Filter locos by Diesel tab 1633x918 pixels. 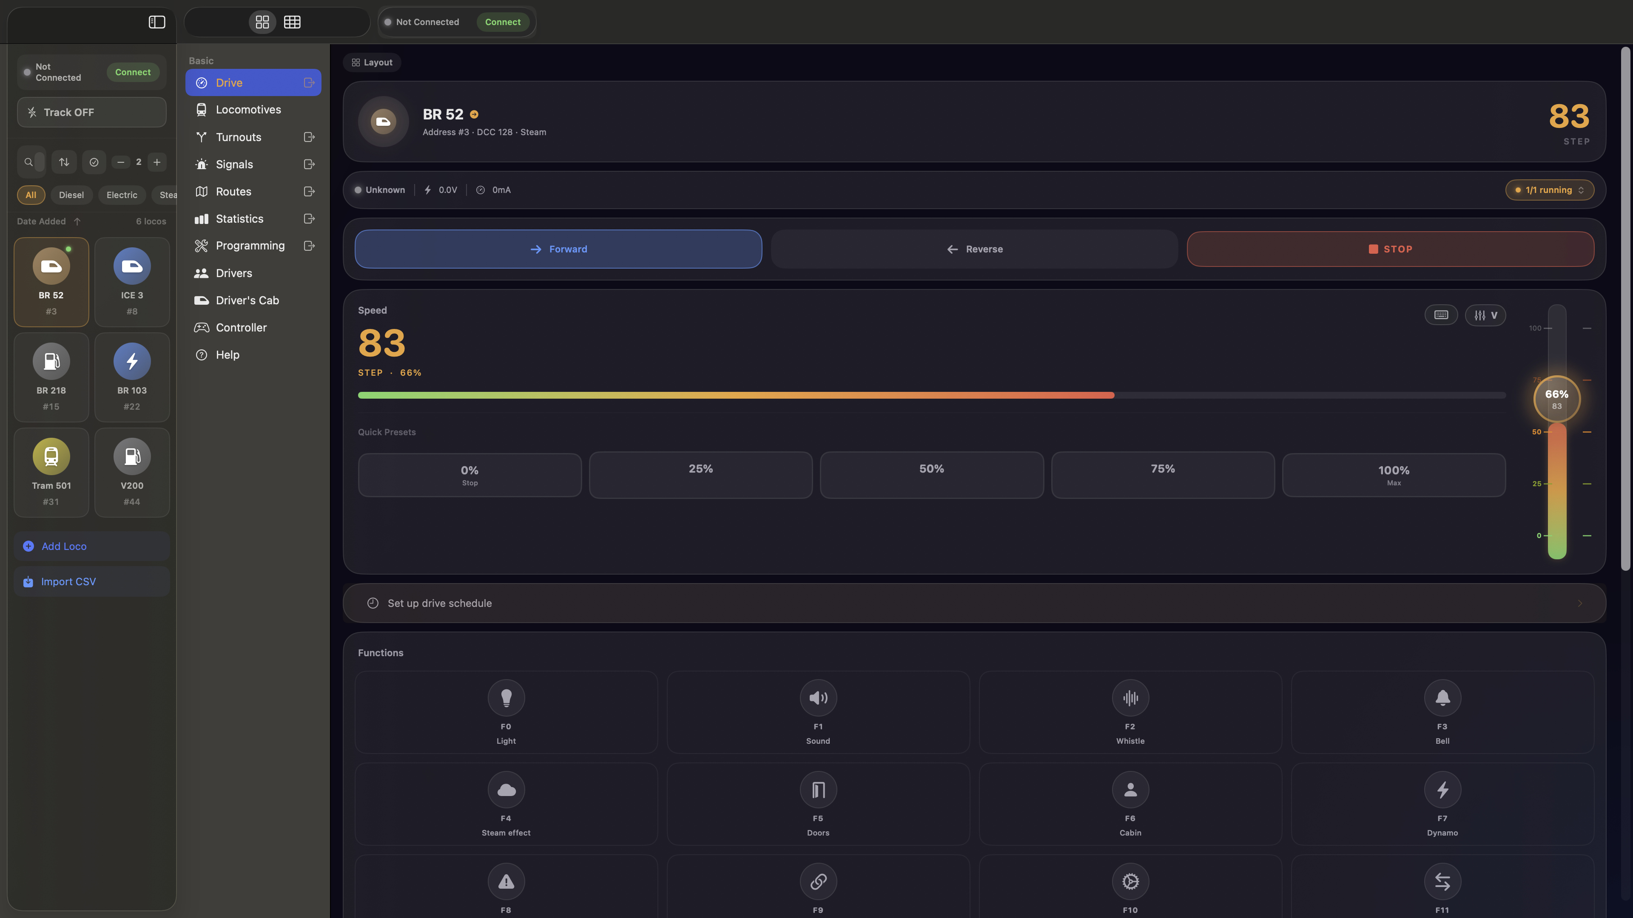71,195
